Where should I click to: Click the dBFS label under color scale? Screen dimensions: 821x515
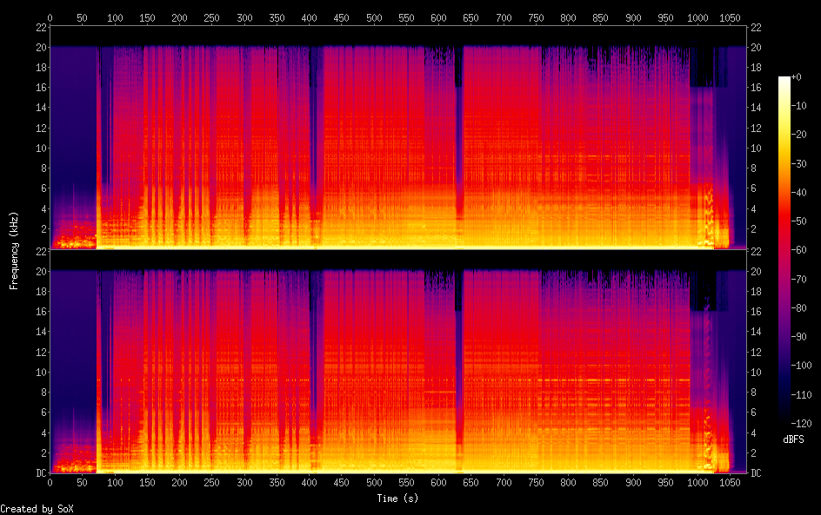tap(792, 440)
